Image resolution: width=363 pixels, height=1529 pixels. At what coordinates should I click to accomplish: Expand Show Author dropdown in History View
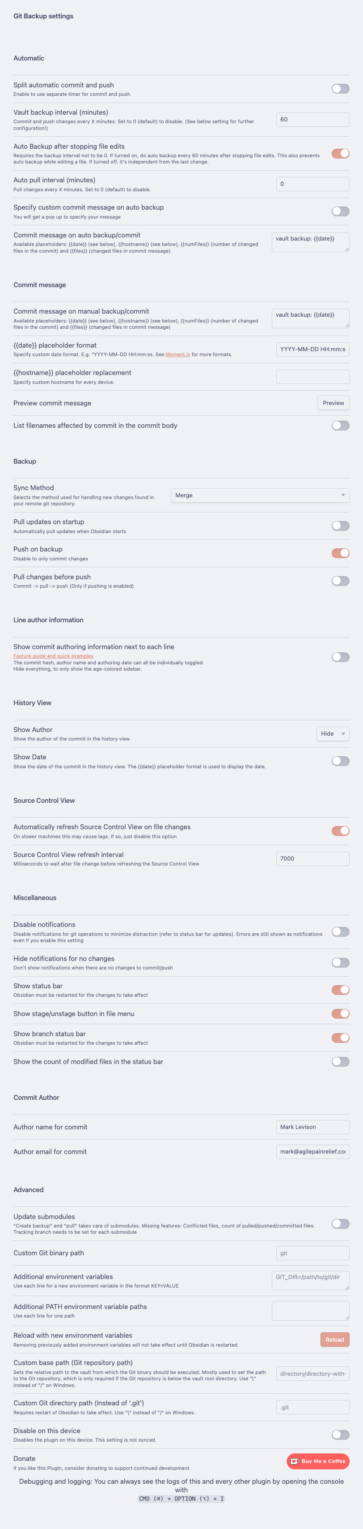pos(333,734)
